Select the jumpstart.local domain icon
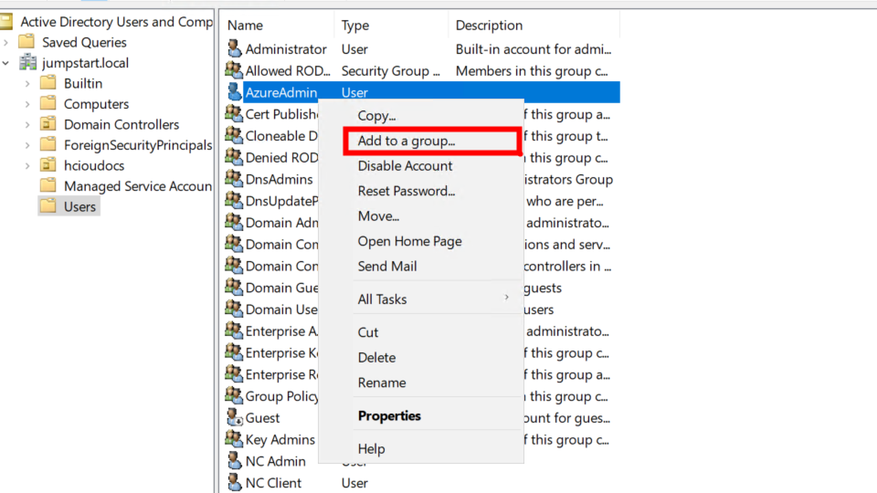The height and width of the screenshot is (493, 877). [28, 63]
